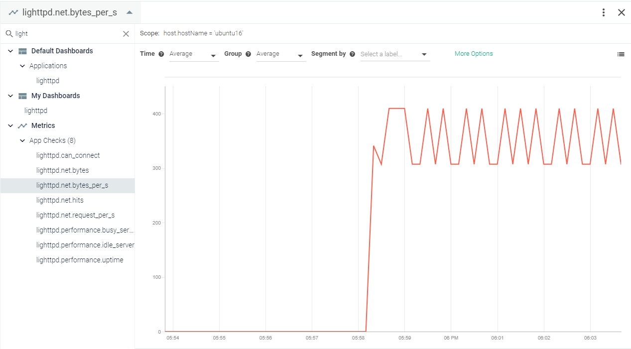
Task: Collapse the App Checks (8) group
Action: point(22,140)
